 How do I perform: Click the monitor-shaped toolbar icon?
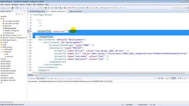(17, 8)
